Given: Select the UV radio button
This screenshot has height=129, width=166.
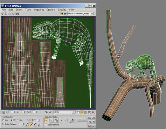Looking at the screenshot, I should click(x=18, y=120).
